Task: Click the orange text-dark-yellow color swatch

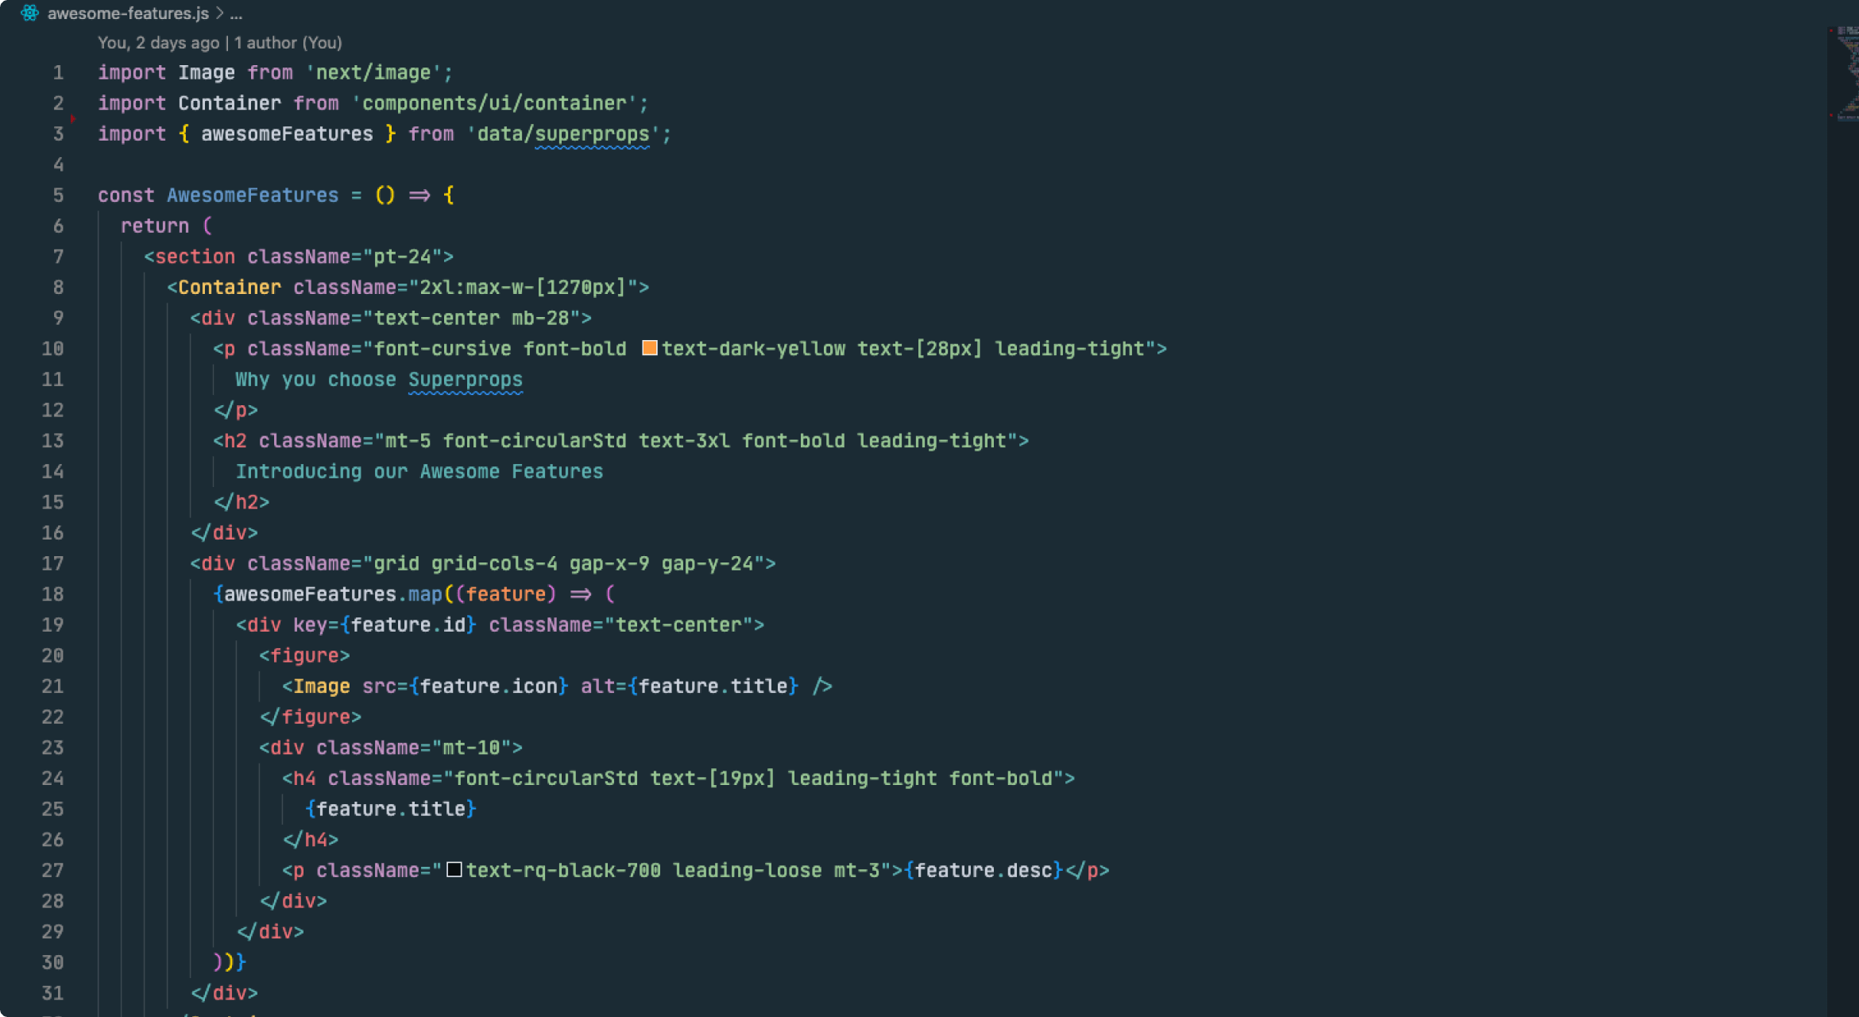Action: coord(649,348)
